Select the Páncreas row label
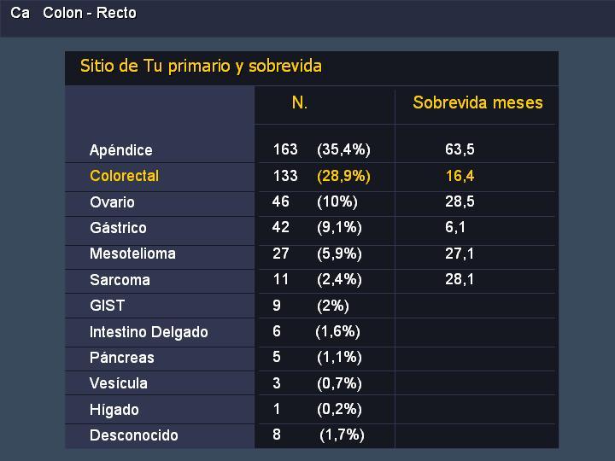This screenshot has height=461, width=615. 121,358
